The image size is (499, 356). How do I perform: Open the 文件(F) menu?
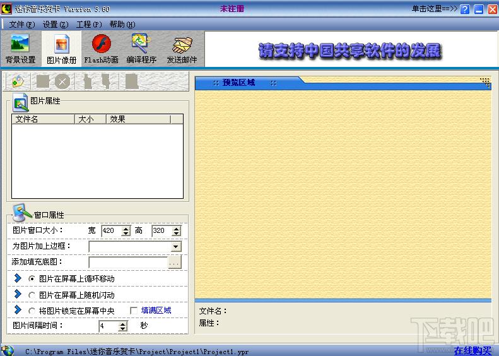pos(22,24)
